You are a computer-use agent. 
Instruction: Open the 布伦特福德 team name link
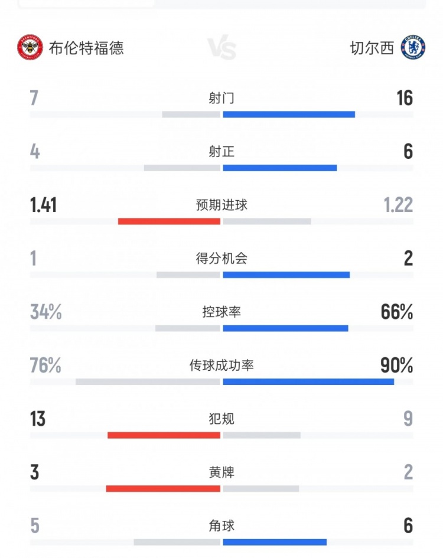tap(86, 48)
